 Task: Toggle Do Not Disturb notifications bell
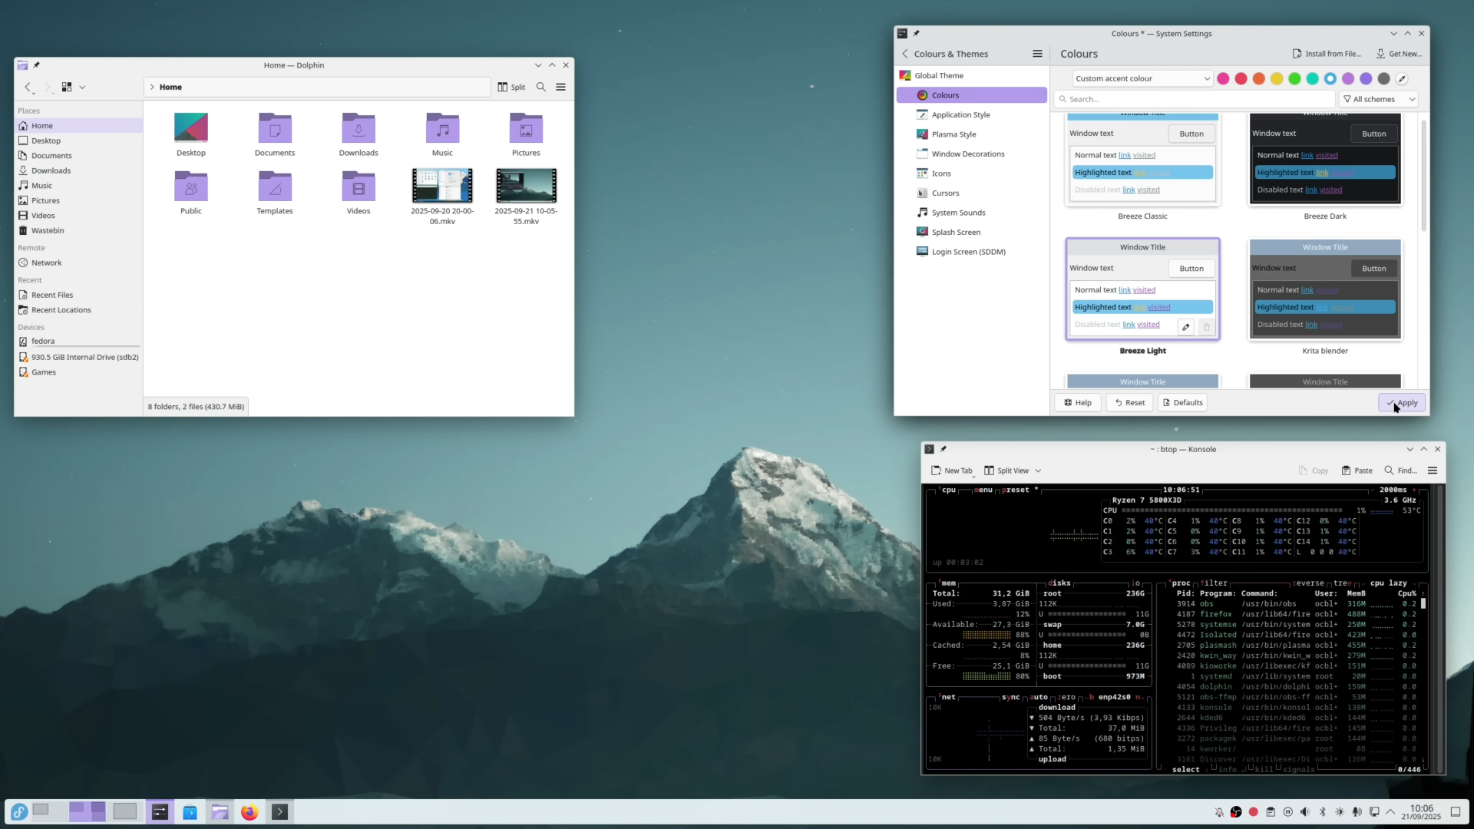[x=1219, y=812]
